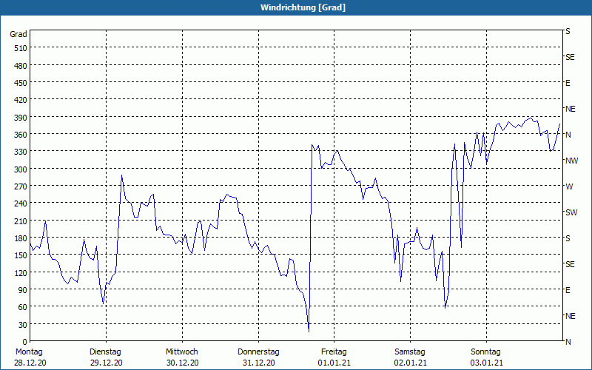Click the compass label 'SW' on right axis
This screenshot has width=592, height=370.
571,212
